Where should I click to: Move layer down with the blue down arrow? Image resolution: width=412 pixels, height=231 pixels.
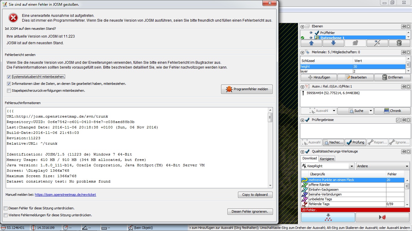333,43
